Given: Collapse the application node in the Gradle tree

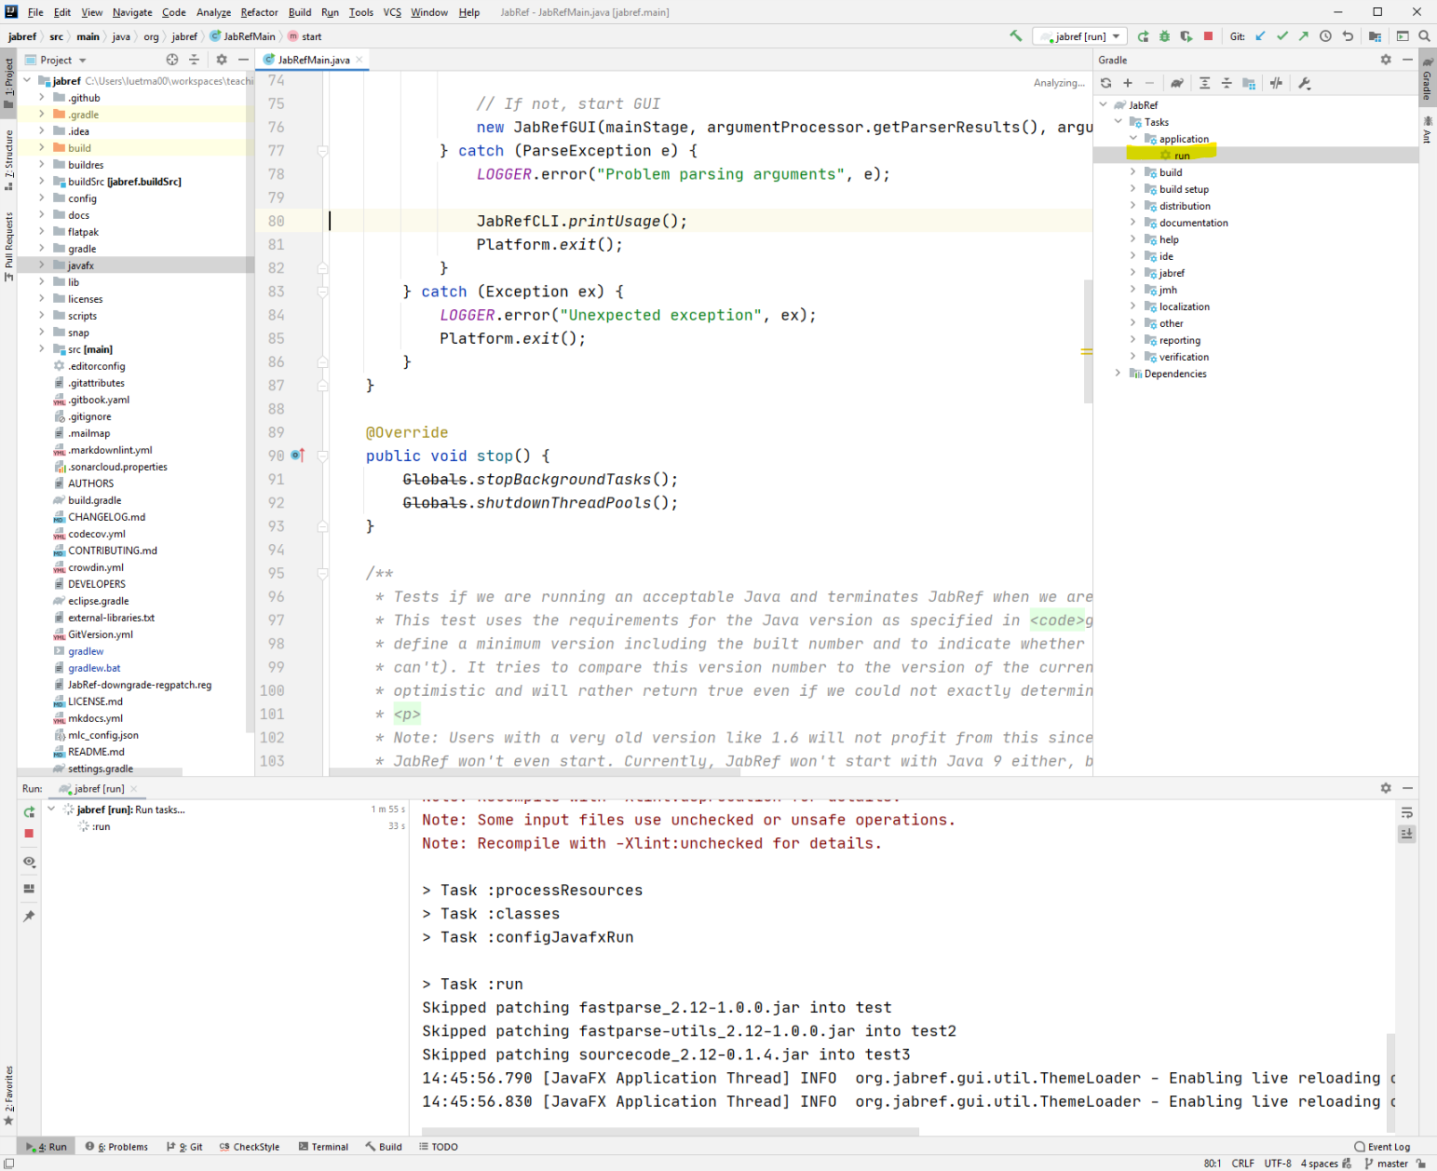Looking at the screenshot, I should pyautogui.click(x=1133, y=139).
